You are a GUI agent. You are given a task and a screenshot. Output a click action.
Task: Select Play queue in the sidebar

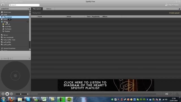[x=14, y=17]
